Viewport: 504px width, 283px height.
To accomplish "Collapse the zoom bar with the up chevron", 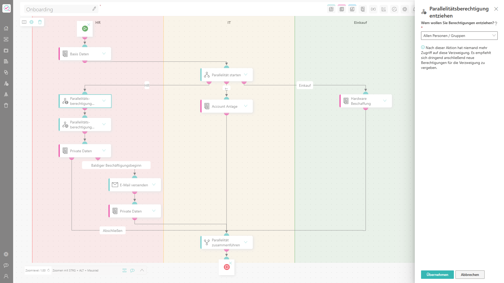I will point(142,270).
